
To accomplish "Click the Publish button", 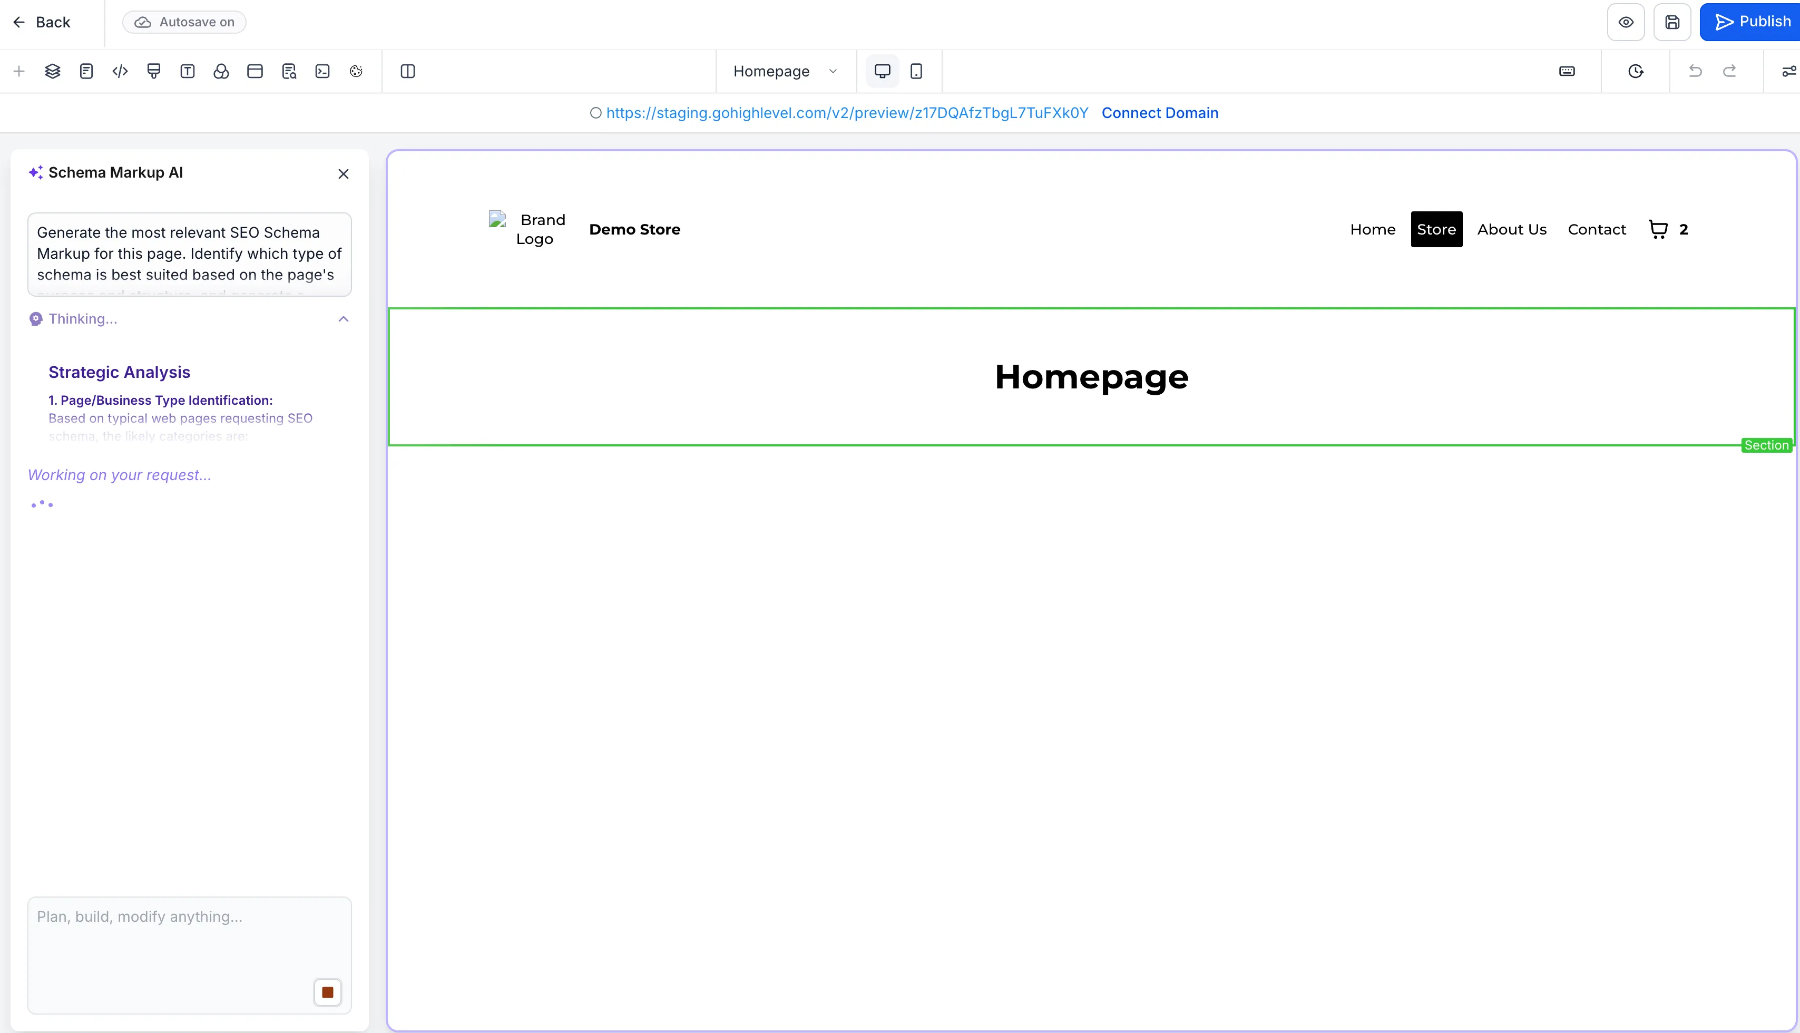I will pyautogui.click(x=1750, y=21).
